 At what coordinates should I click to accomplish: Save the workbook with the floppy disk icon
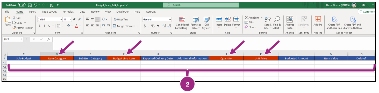point(30,5)
